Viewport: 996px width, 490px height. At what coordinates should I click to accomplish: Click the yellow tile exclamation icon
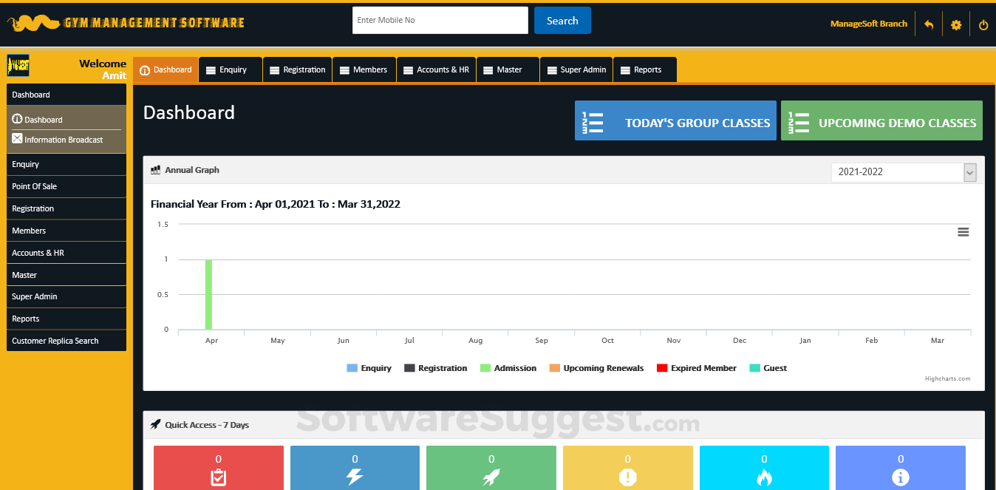627,477
